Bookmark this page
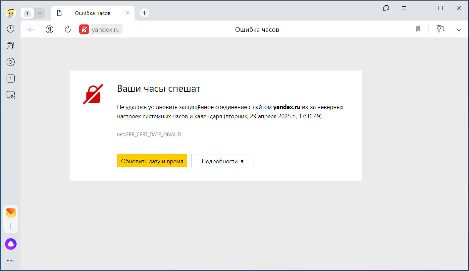469x271 pixels. pos(418,29)
